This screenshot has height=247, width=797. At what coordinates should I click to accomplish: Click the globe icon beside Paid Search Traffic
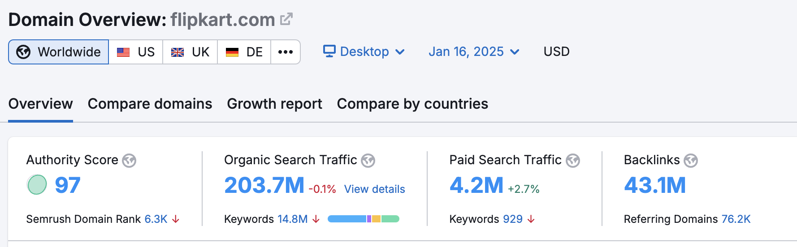(x=573, y=160)
